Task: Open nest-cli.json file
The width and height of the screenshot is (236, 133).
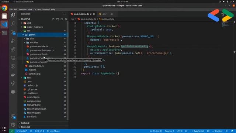Action: pos(43,97)
